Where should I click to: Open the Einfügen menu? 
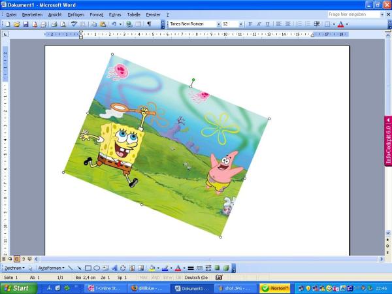point(75,14)
